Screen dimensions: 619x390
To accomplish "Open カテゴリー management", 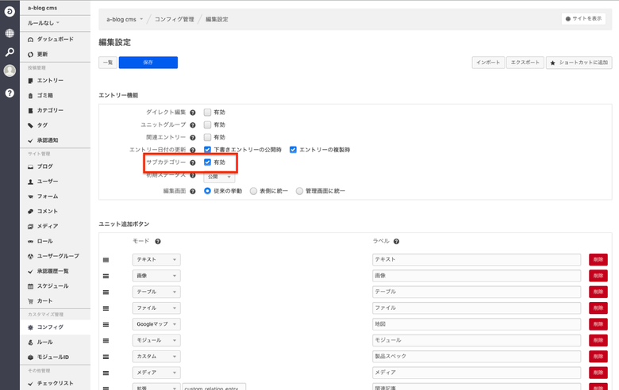I will pyautogui.click(x=56, y=110).
